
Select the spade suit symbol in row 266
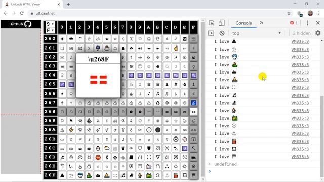click(x=62, y=94)
